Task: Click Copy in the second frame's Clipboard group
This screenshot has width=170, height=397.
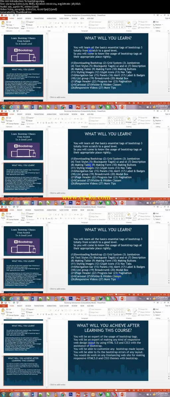Action: [x=10, y=121]
